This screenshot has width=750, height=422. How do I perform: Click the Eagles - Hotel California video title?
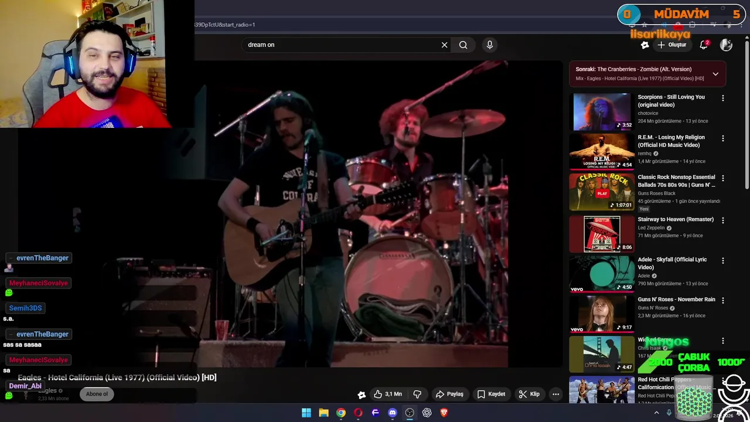117,377
